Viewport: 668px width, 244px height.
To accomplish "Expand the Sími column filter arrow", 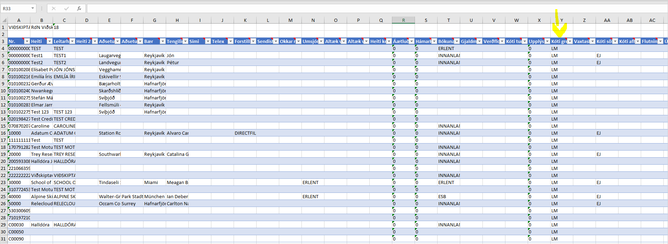I will coord(208,42).
